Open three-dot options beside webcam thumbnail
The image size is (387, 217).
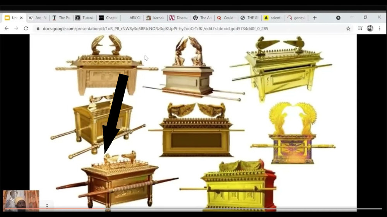(47, 206)
